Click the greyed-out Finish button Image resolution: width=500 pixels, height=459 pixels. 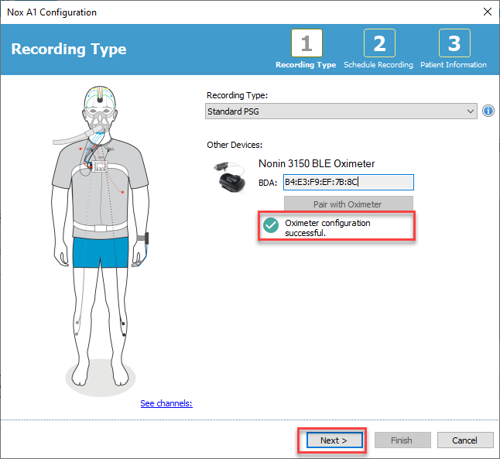point(402,440)
